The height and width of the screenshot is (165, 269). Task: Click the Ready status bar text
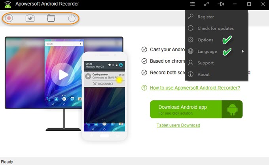7,162
